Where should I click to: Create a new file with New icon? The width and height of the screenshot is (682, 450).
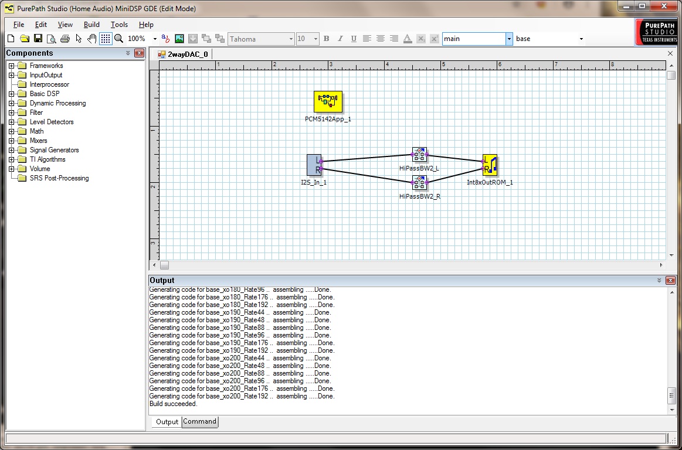[x=11, y=39]
